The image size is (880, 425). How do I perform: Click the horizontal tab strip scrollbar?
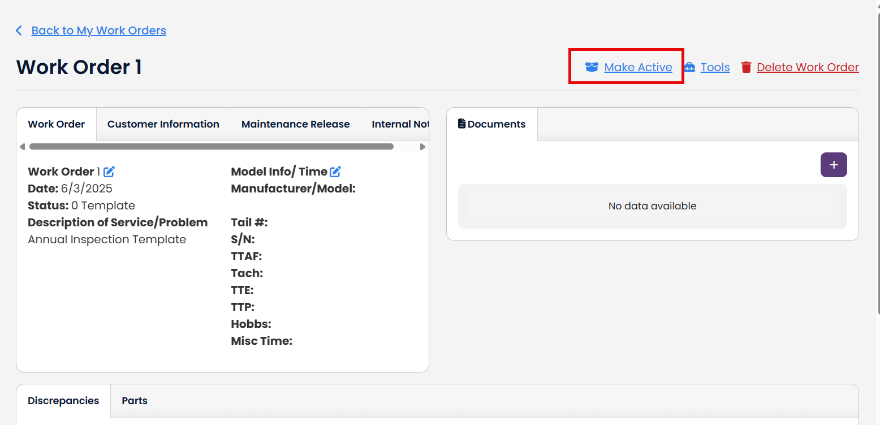[211, 147]
